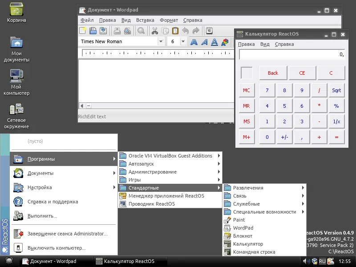Click the Paste clipboard icon in Wordpad

click(x=175, y=30)
